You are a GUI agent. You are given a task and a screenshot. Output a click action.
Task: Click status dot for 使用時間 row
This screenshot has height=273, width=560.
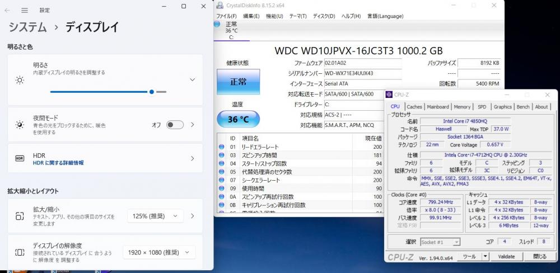tap(221, 188)
